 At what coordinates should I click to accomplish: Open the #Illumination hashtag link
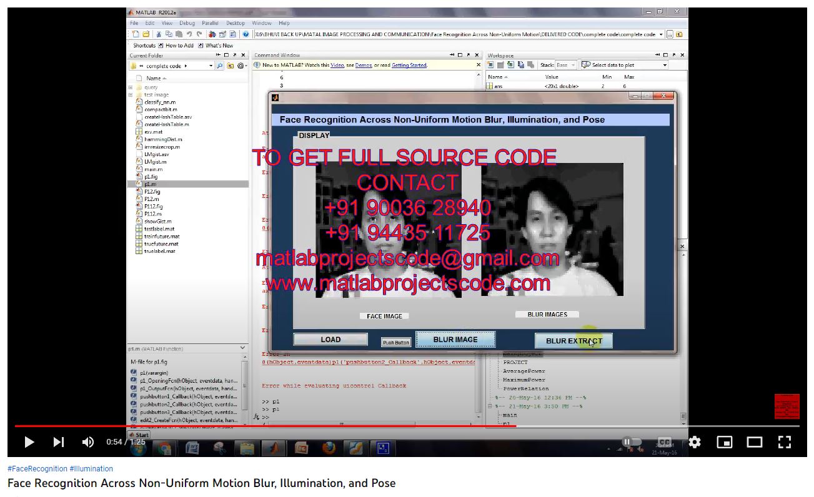coord(91,469)
